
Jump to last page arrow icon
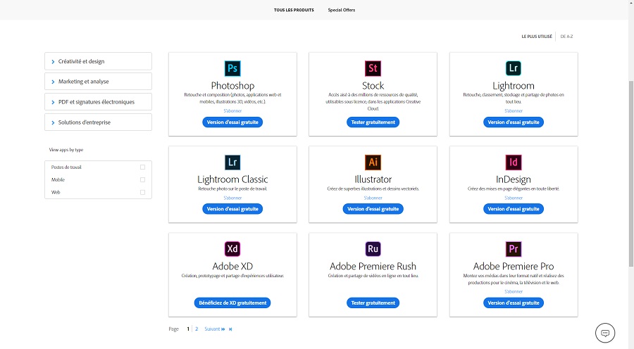coord(230,329)
